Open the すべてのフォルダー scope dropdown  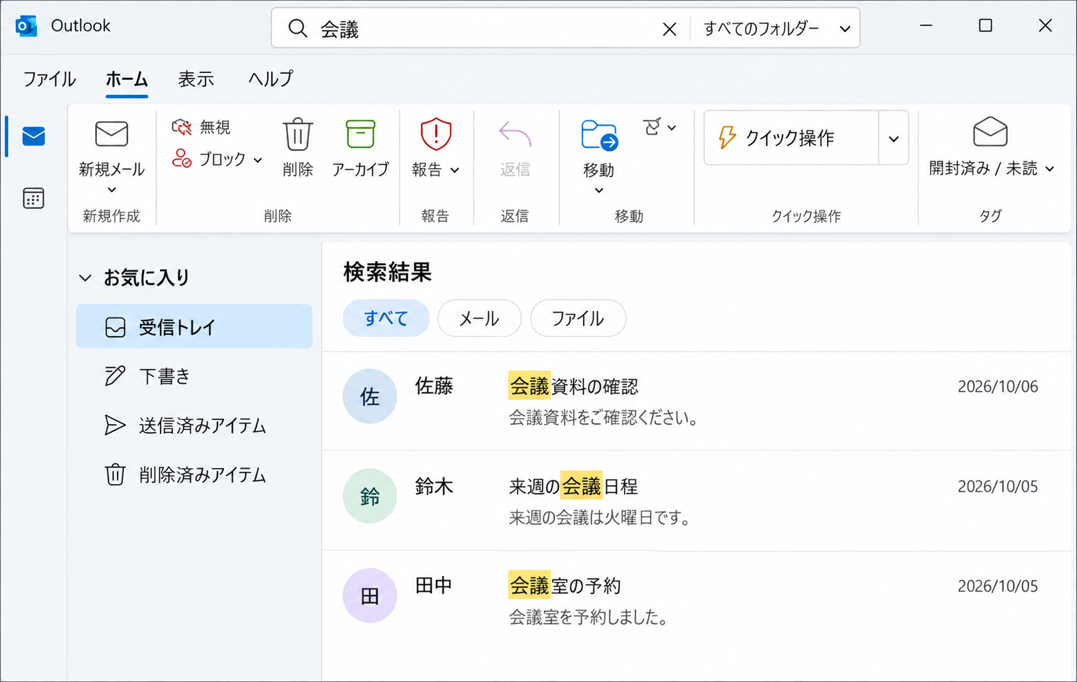tap(777, 29)
